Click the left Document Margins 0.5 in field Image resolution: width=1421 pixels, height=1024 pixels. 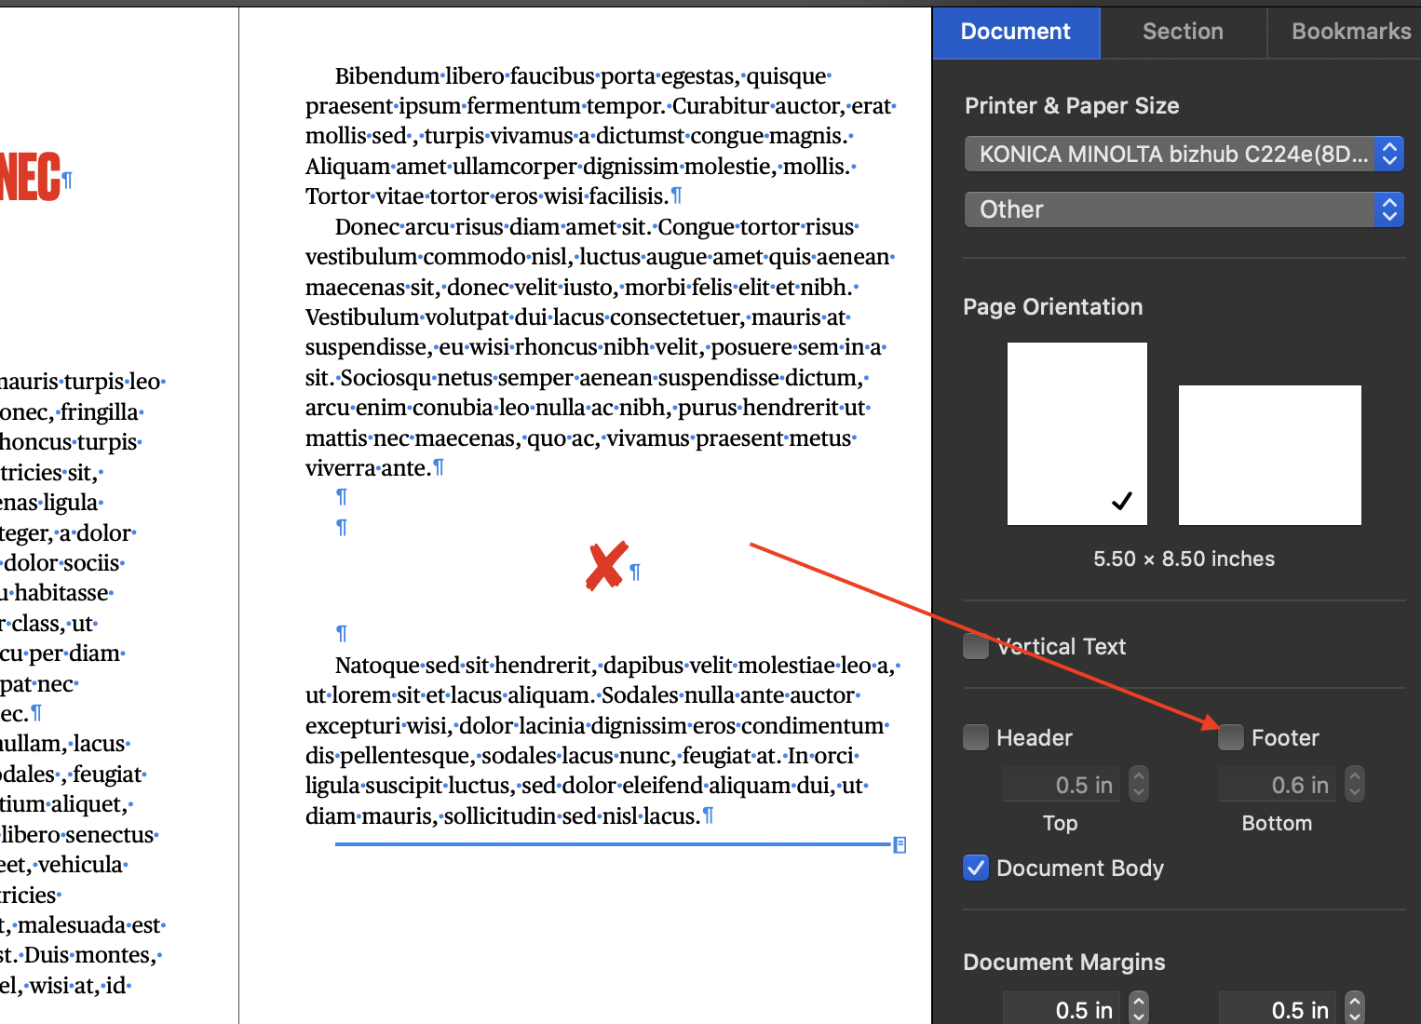point(1063,1009)
